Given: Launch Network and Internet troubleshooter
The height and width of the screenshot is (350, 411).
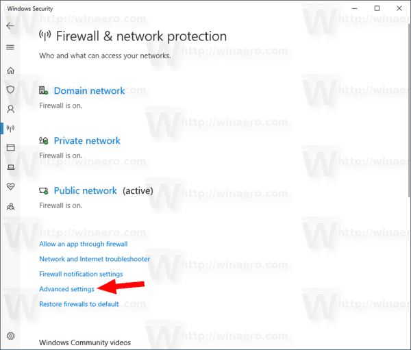Looking at the screenshot, I should click(95, 259).
